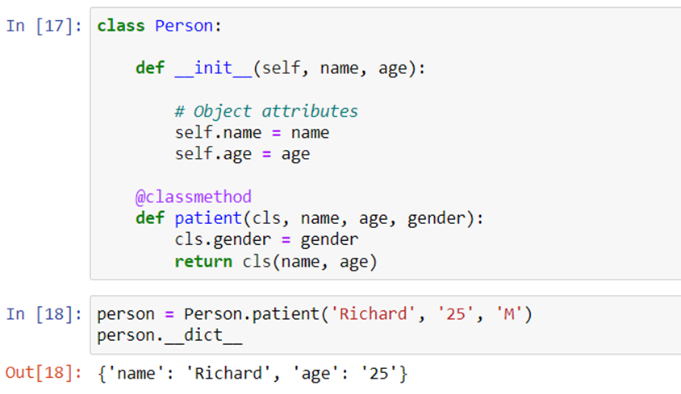
Task: Click the person.__dict__ line
Action: [169, 335]
